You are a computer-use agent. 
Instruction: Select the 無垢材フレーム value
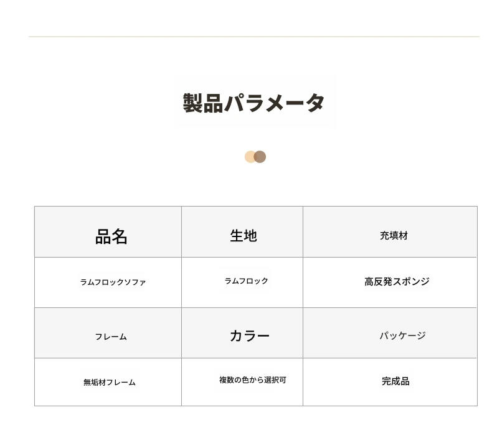pos(110,382)
